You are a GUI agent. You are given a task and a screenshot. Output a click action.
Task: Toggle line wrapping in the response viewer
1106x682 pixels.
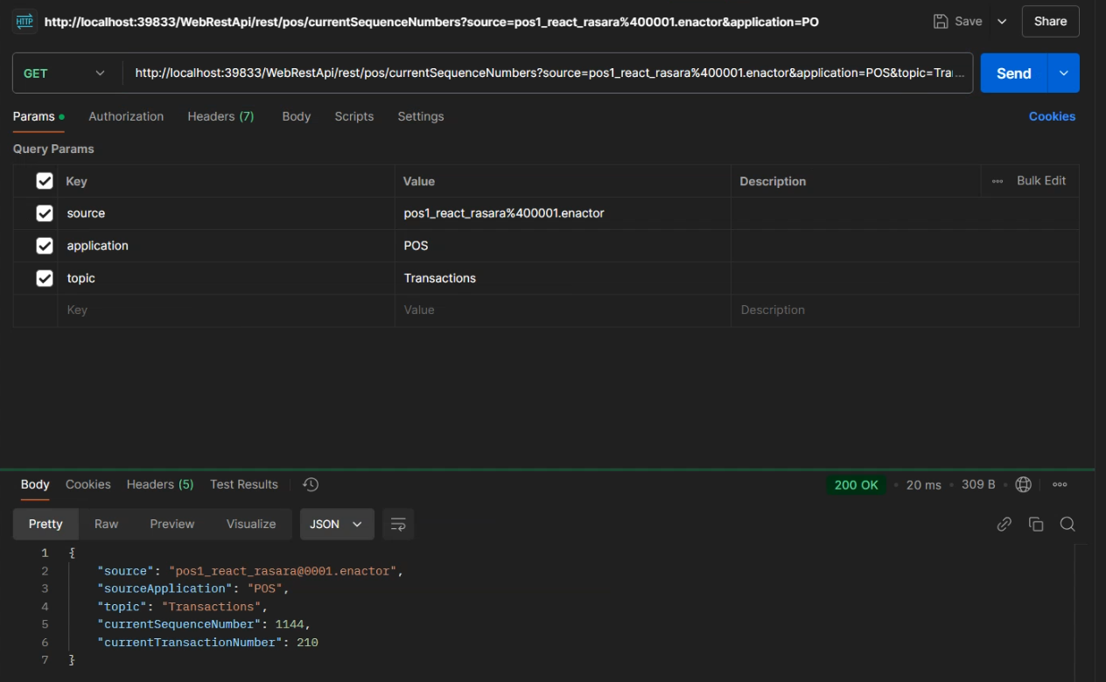click(x=398, y=524)
